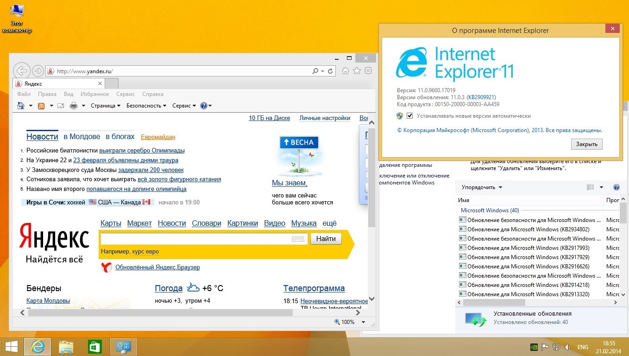Viewport: 629px width, 356px height.
Task: Open the Windows Store taskbar icon
Action: [94, 347]
